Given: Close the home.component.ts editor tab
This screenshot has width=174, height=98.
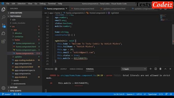Looking at the screenshot, I should coord(66,8).
